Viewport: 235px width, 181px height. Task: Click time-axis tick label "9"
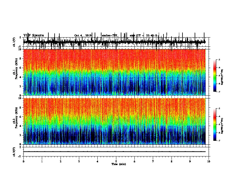190,161
